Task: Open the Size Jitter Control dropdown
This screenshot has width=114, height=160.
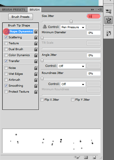Action: pyautogui.click(x=73, y=27)
